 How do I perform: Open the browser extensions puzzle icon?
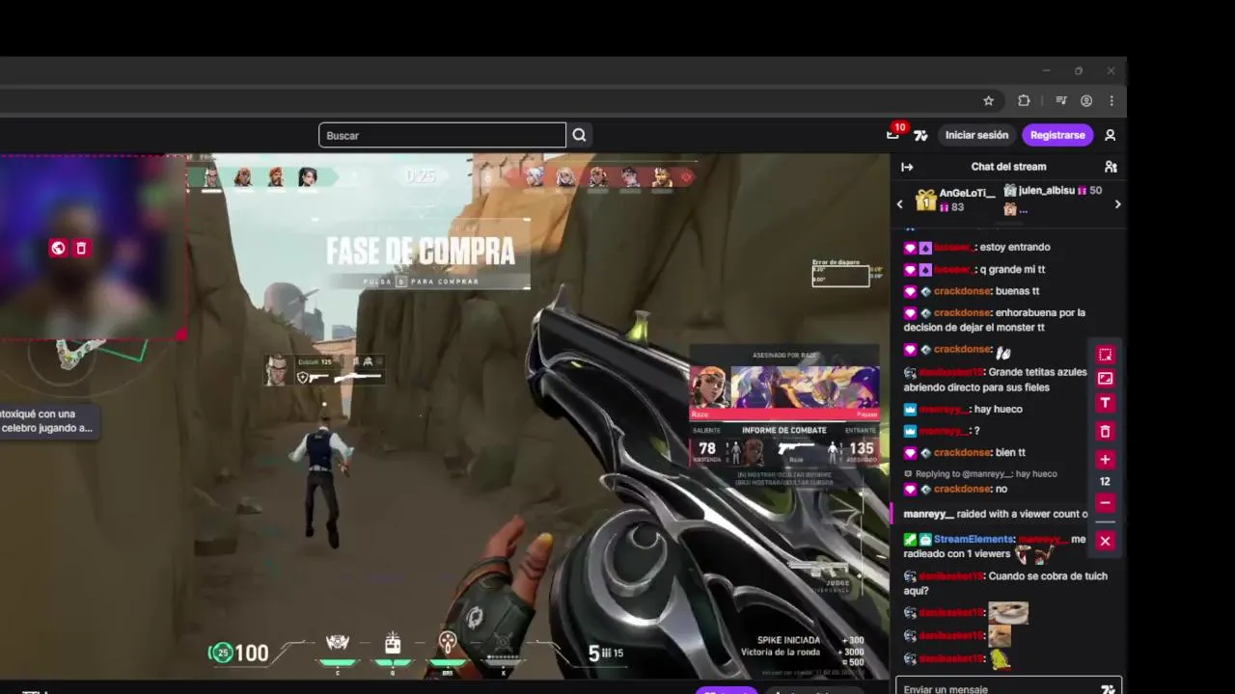click(1024, 100)
